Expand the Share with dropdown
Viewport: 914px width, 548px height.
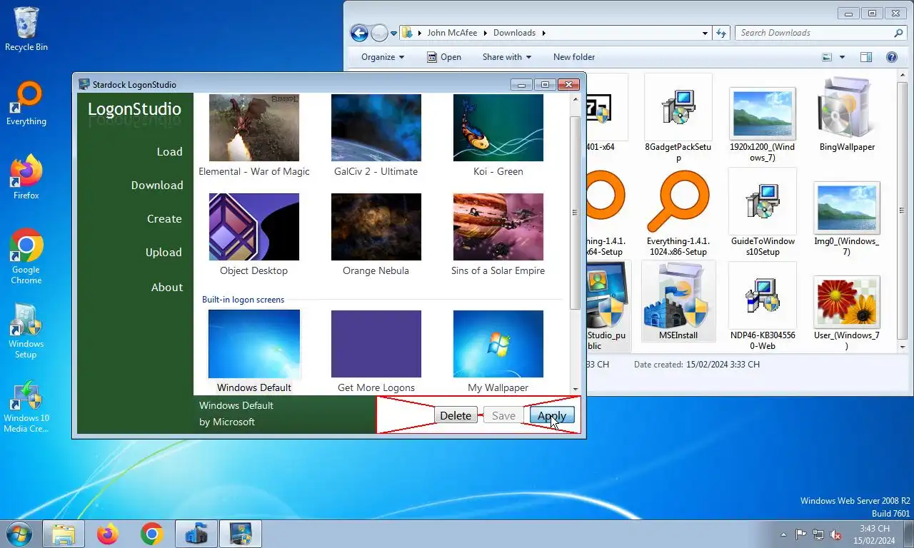[x=507, y=57]
